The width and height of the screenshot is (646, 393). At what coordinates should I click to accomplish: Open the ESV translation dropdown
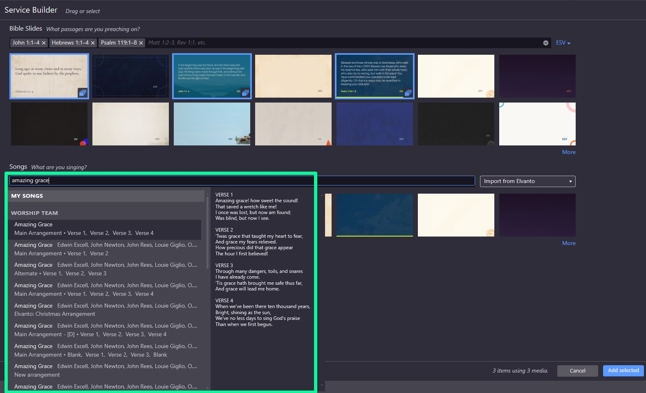[563, 43]
